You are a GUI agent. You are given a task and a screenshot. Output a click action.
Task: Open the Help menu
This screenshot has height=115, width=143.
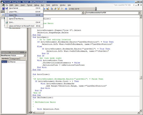[x=69, y=5]
